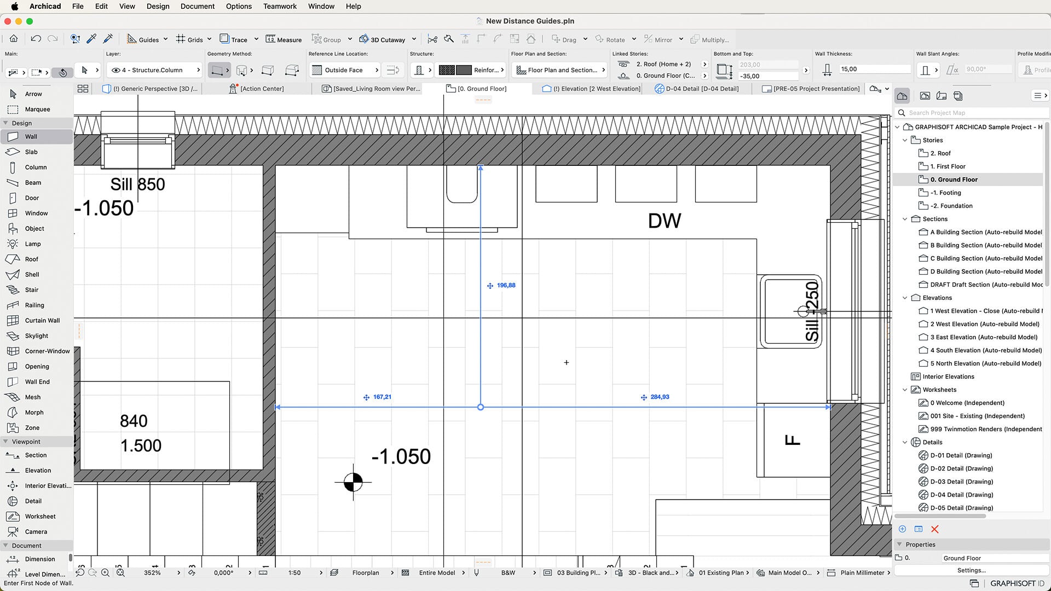
Task: Collapse the Stories tree branch
Action: pos(905,140)
